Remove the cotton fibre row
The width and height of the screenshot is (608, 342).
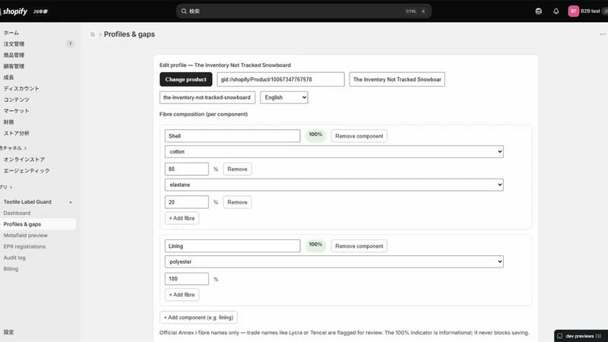[x=237, y=169]
